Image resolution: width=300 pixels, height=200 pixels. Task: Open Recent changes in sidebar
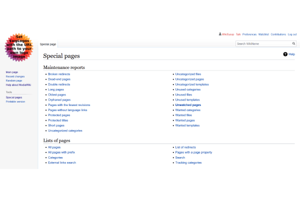point(14,76)
